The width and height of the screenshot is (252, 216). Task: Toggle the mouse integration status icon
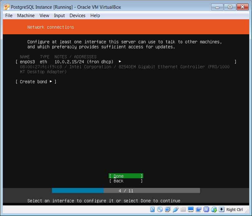point(214,209)
